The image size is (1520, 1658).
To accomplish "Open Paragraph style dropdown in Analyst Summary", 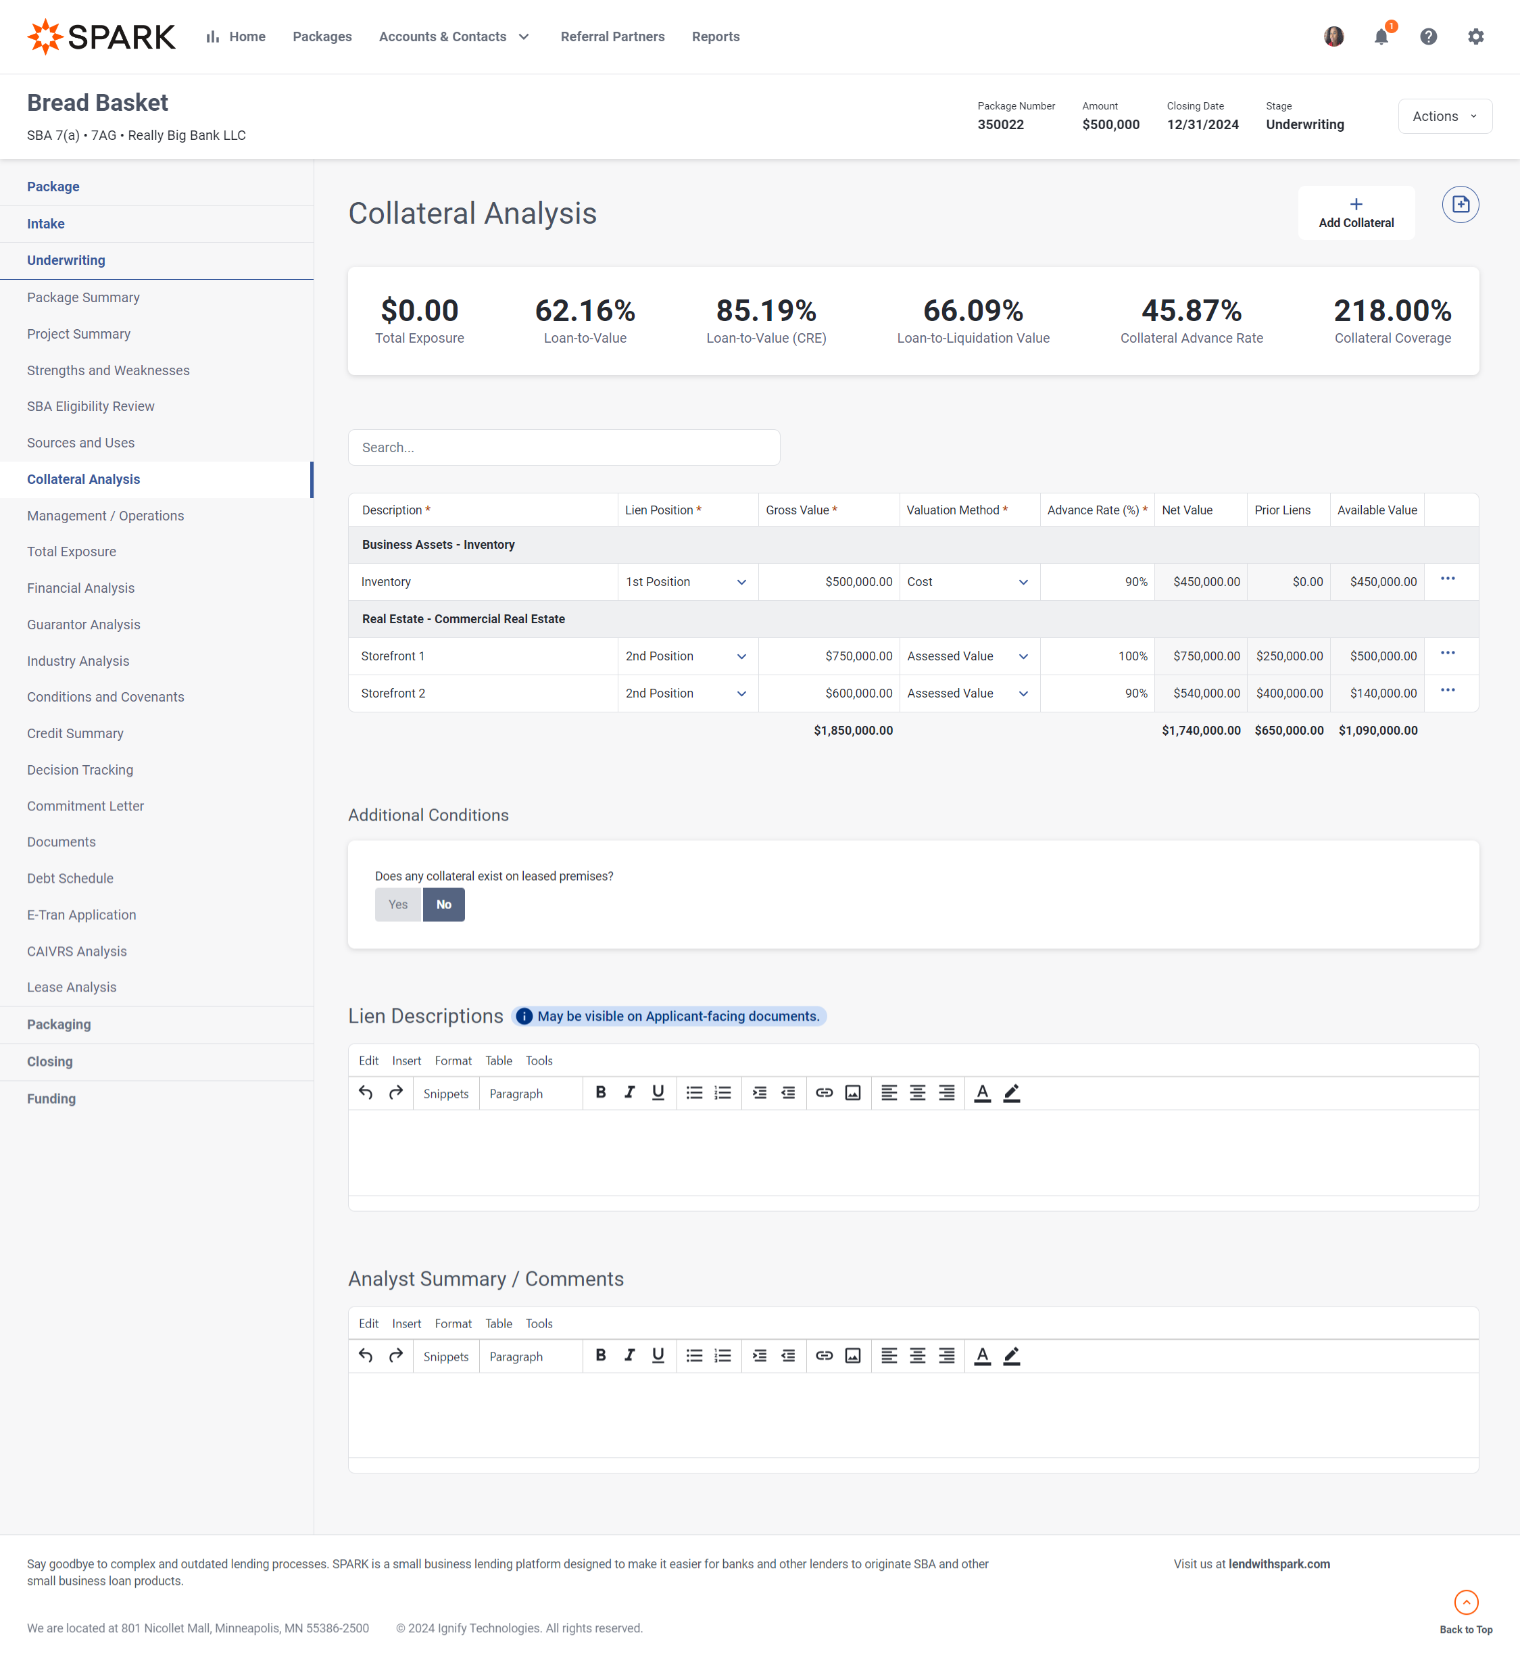I will click(x=531, y=1357).
